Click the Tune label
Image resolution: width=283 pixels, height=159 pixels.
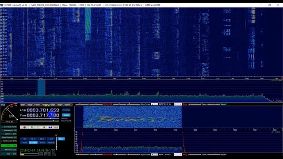(23, 115)
